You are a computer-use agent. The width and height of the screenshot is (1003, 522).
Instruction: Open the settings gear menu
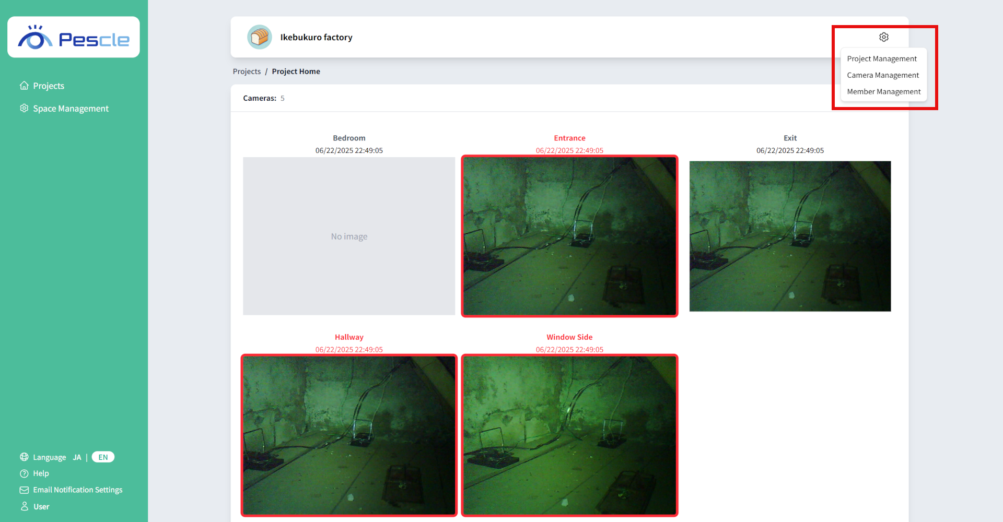click(x=883, y=37)
